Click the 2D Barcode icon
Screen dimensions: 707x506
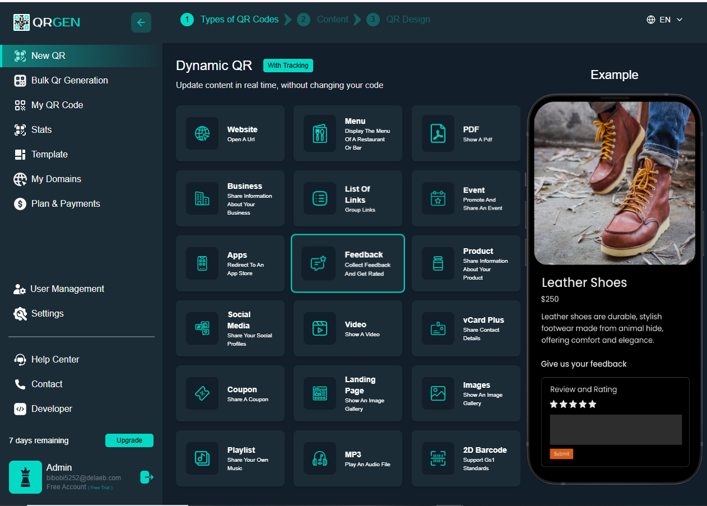pyautogui.click(x=438, y=458)
